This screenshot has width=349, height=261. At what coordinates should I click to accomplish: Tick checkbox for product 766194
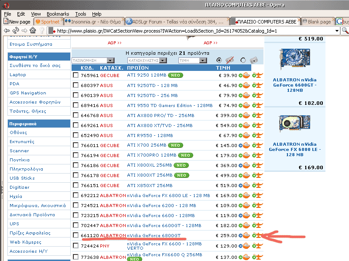75,155
